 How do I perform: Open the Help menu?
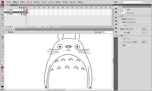80,2
